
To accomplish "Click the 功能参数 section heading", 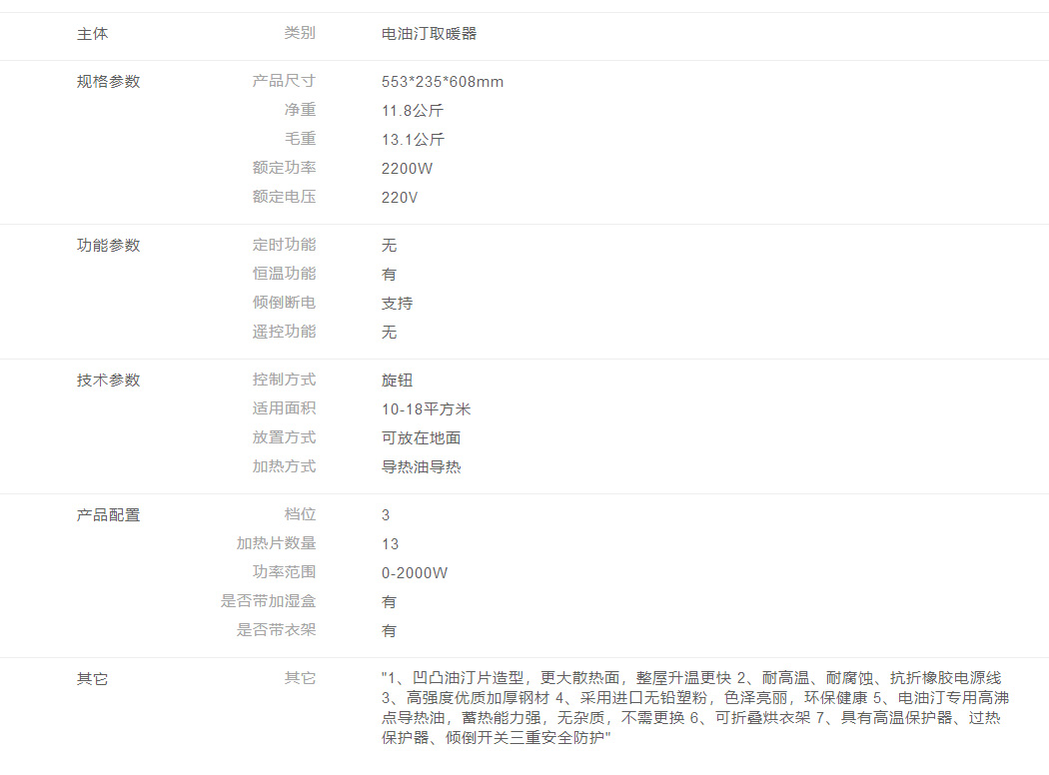I will 108,246.
